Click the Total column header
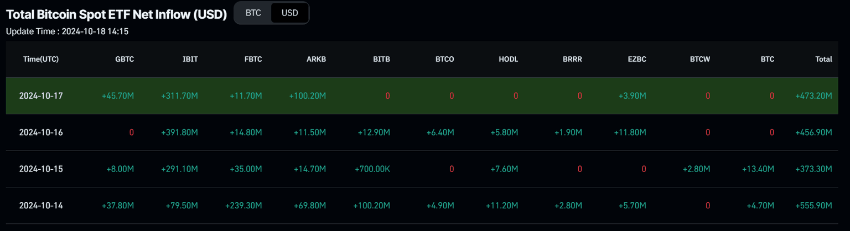The width and height of the screenshot is (850, 231). [823, 59]
